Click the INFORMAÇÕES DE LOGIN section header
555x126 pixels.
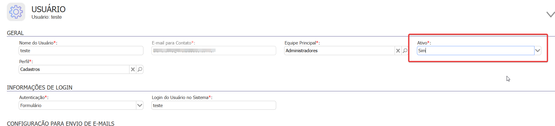39,87
